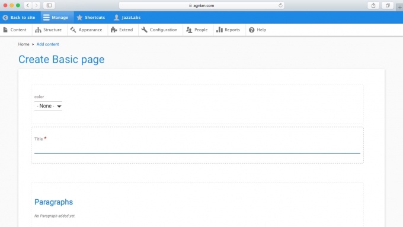Open the JazzLabs user tab

[x=127, y=18]
